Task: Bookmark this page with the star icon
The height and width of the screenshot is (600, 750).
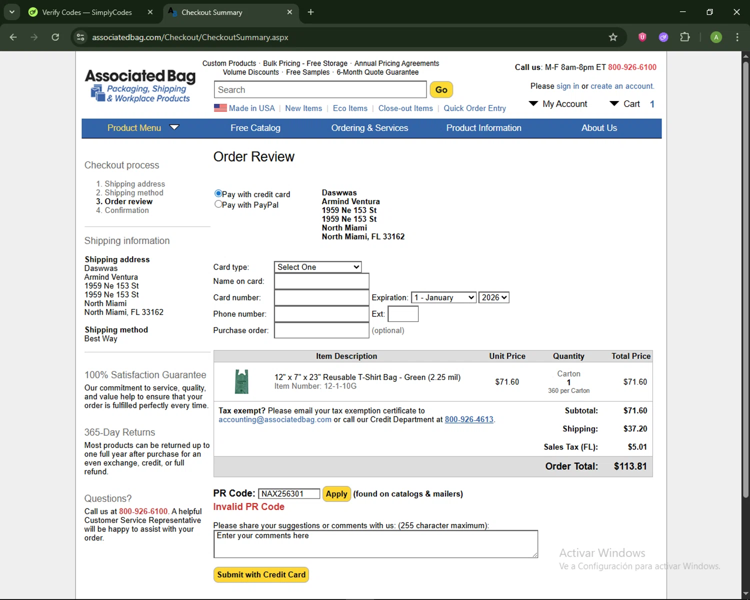Action: 613,37
